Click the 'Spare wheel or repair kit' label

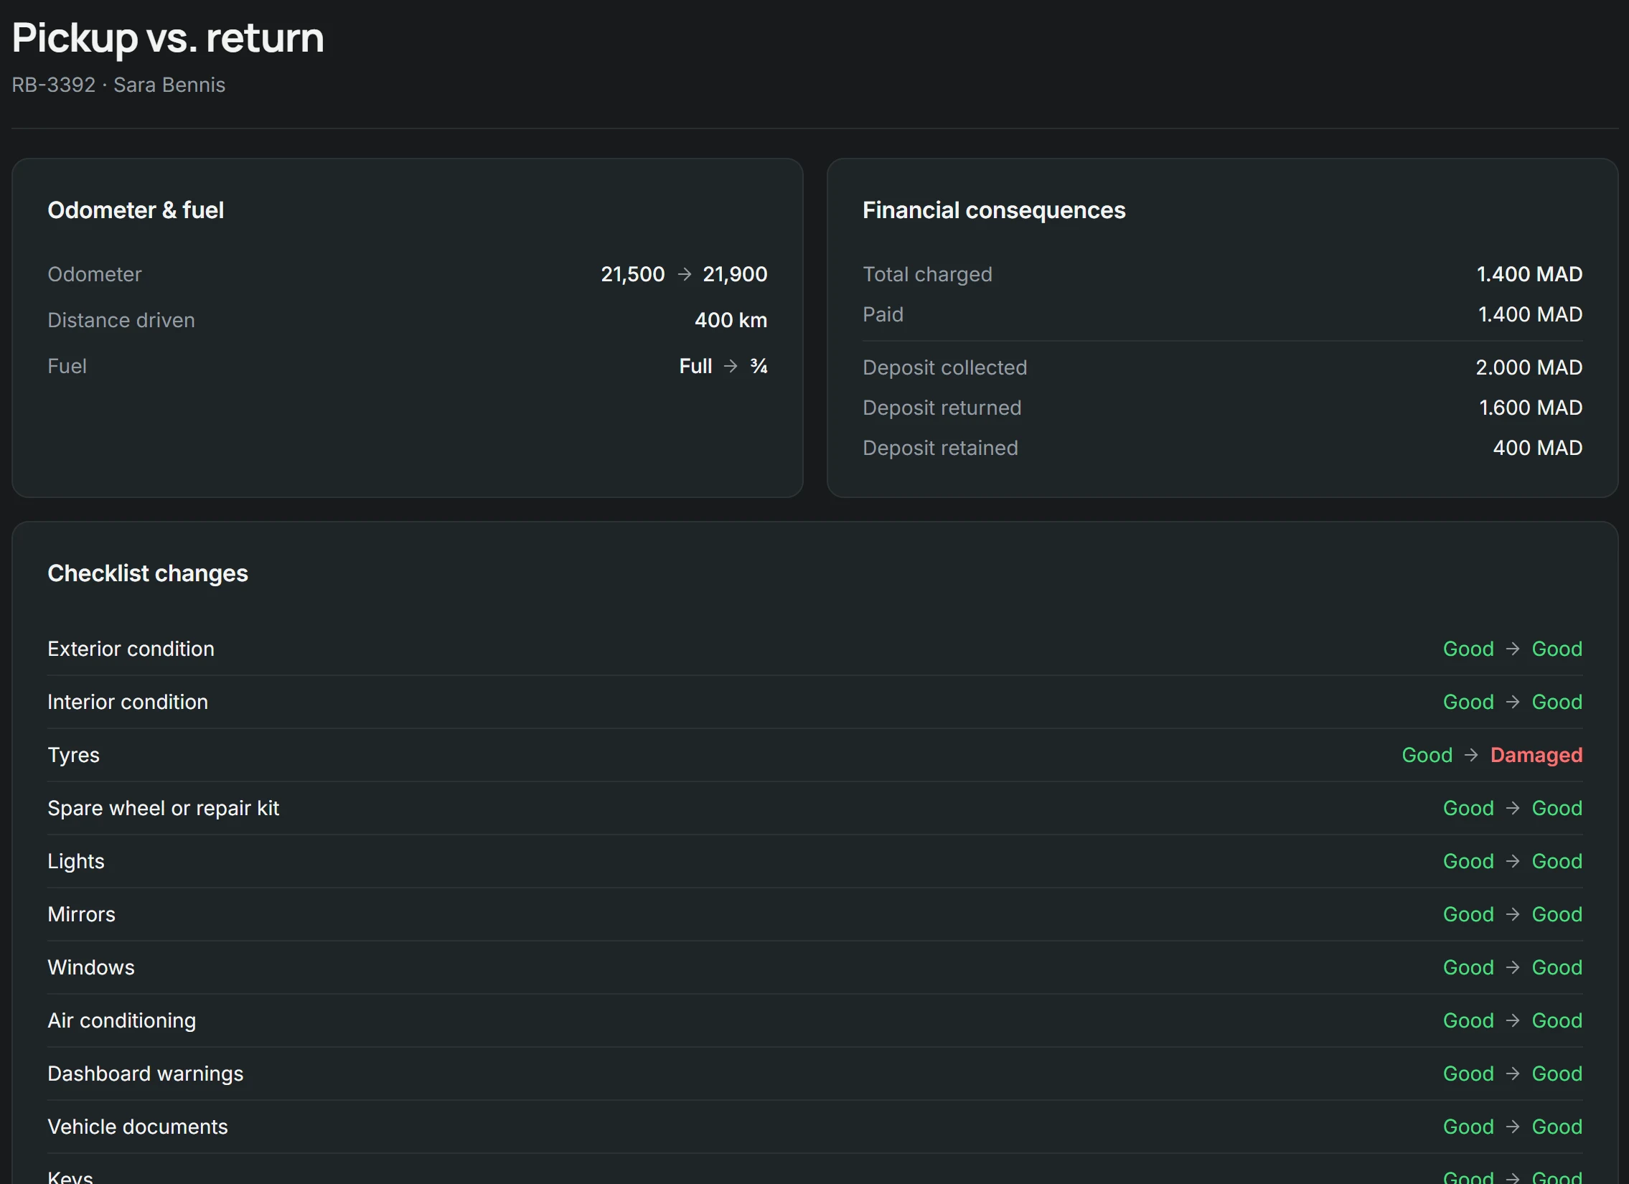(163, 809)
